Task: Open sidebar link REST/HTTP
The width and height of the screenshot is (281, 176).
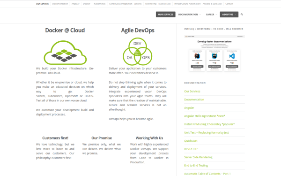Action: tap(191, 149)
